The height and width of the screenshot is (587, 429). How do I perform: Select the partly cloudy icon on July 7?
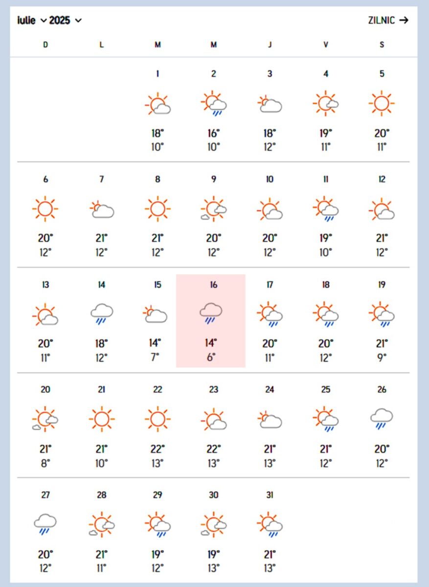[x=102, y=209]
